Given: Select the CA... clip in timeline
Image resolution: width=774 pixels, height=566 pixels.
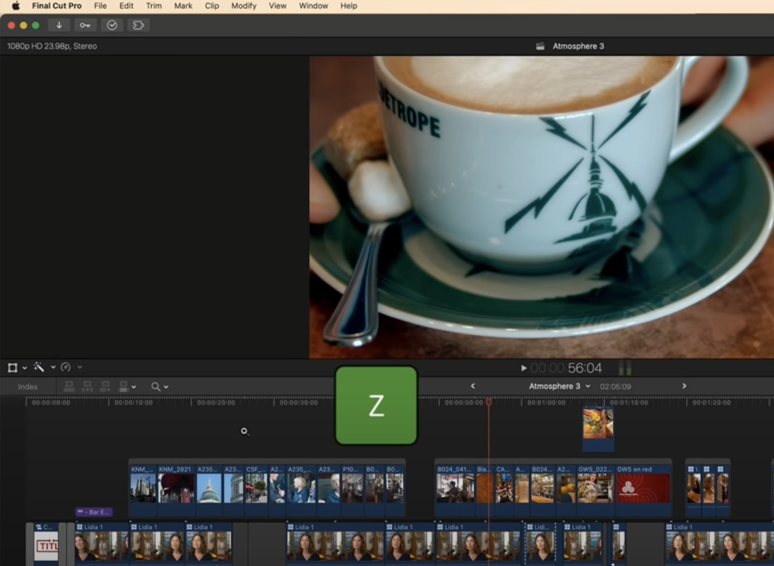Looking at the screenshot, I should point(504,490).
